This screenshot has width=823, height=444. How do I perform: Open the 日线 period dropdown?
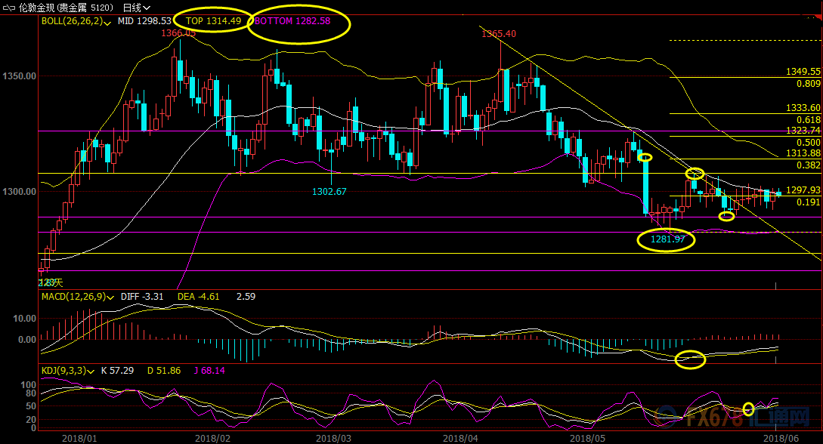tap(137, 8)
